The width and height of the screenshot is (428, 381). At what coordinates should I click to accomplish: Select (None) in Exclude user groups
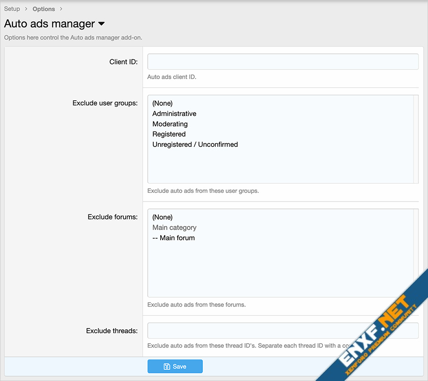pyautogui.click(x=162, y=104)
